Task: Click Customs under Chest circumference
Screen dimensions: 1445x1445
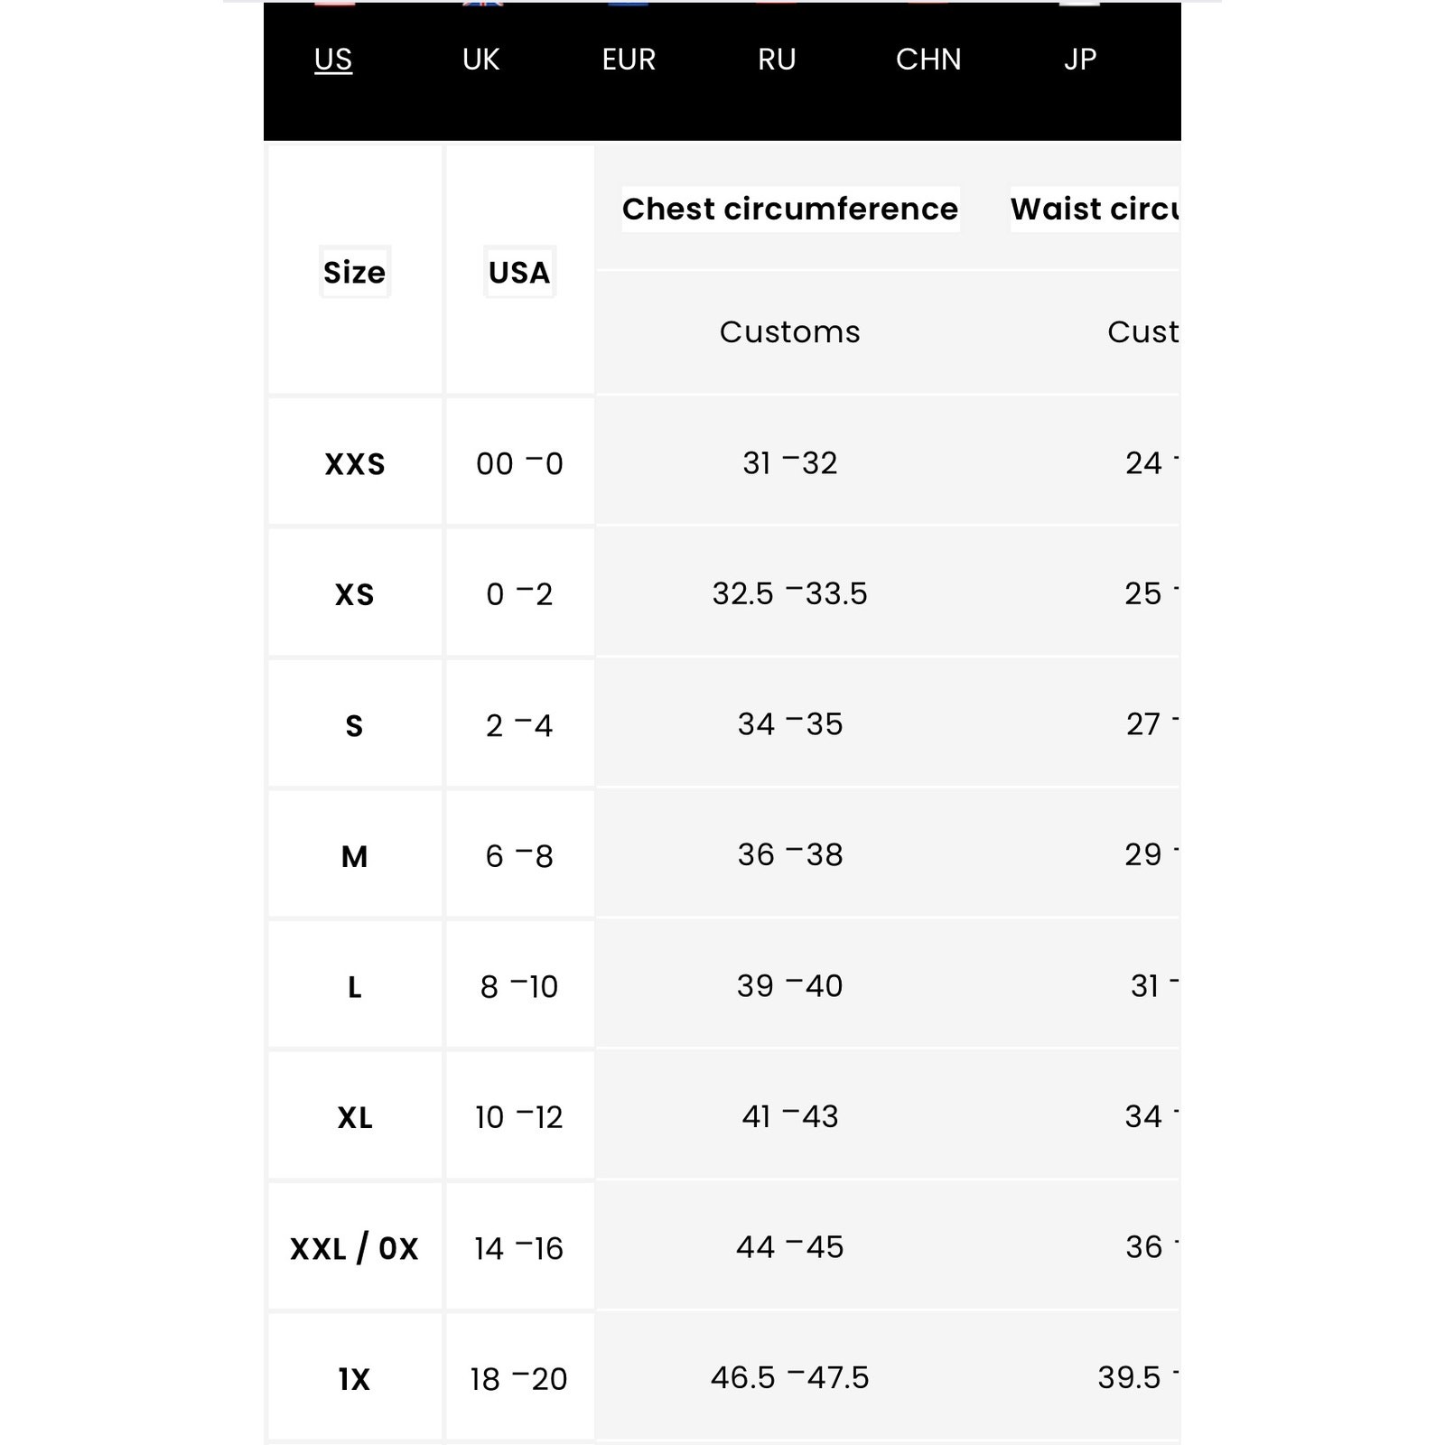Action: (x=790, y=331)
